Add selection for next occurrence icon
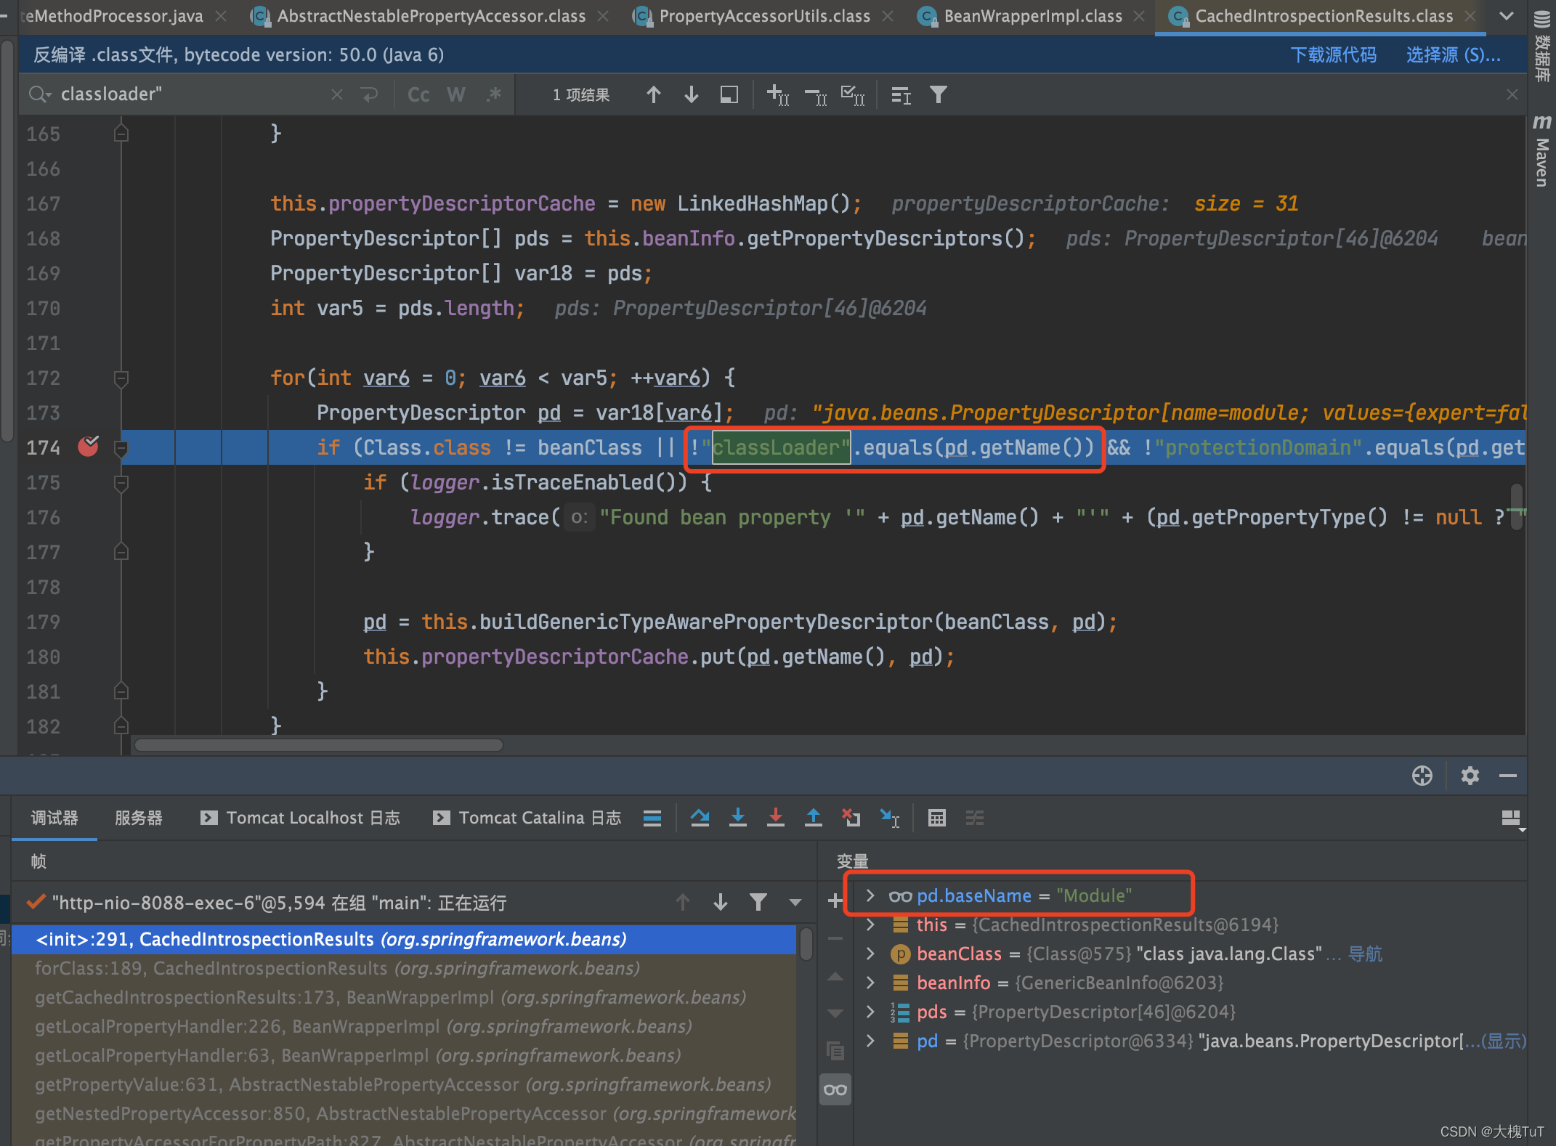Image resolution: width=1556 pixels, height=1146 pixels. [x=778, y=94]
